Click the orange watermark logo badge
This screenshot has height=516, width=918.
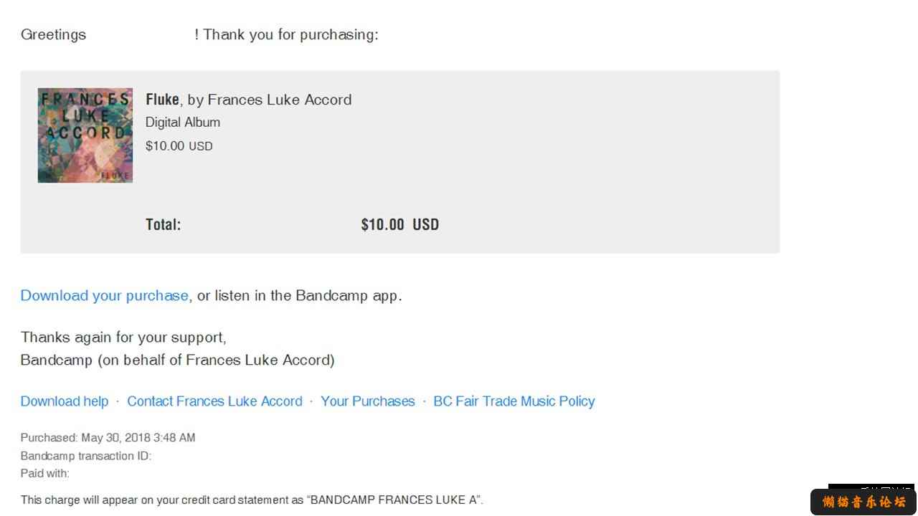pos(863,502)
